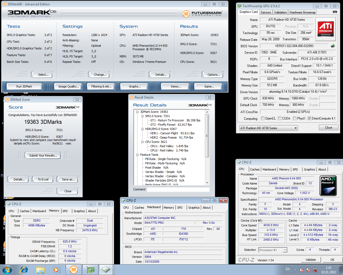This screenshot has height=275, width=343.
Task: Click the AMD Phenom II logo in CPU-Z
Action: click(x=328, y=186)
